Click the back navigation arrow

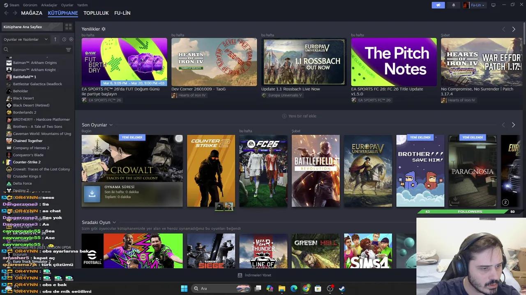[6, 13]
